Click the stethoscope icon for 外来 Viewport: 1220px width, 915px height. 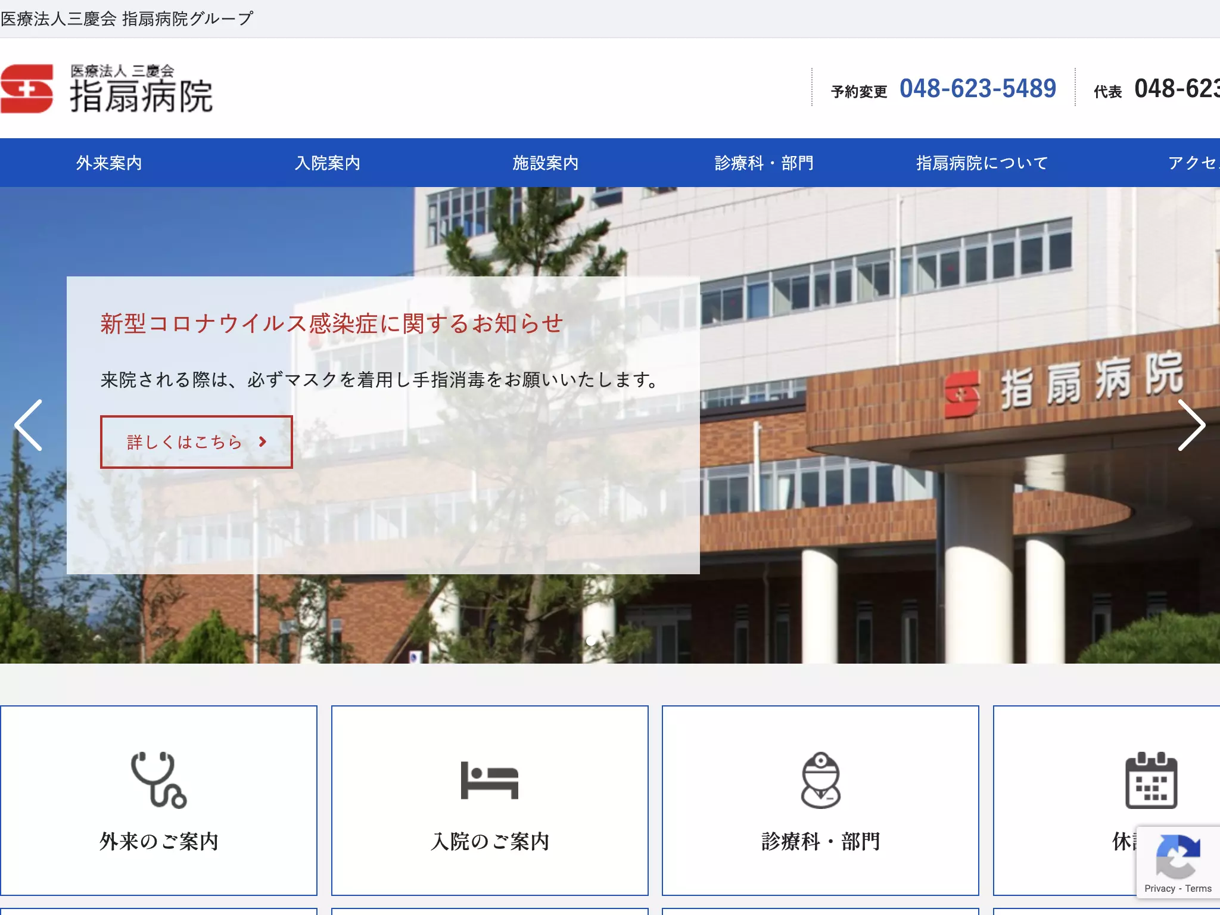point(158,780)
